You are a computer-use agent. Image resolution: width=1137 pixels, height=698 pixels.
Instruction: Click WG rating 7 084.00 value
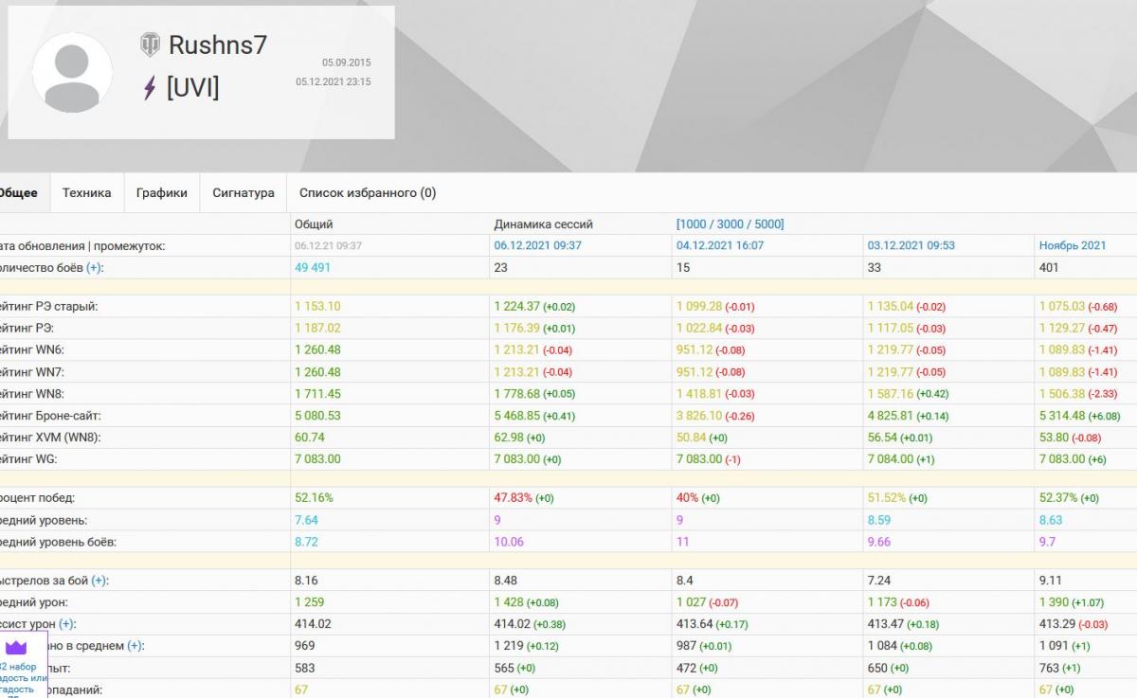click(x=890, y=458)
